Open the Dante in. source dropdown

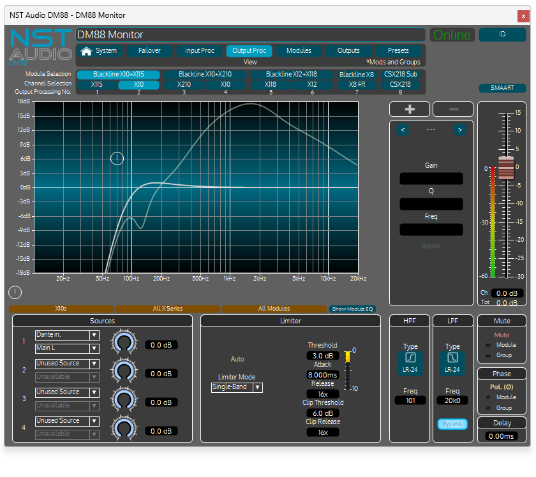(67, 335)
